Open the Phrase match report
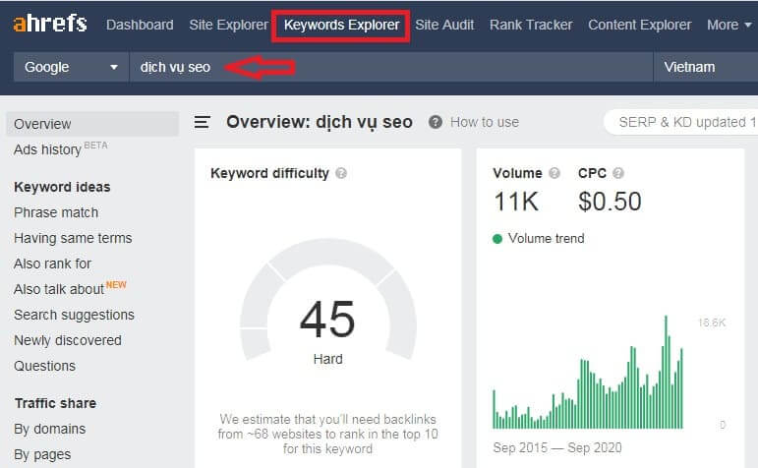Screen dimensions: 758x468 tap(56, 212)
